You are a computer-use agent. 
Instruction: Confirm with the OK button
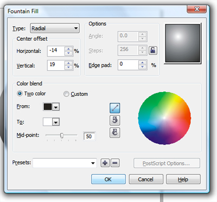pos(108,179)
